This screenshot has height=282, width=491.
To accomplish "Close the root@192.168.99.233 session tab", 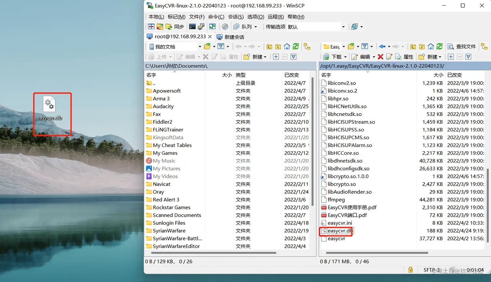I will tap(210, 37).
